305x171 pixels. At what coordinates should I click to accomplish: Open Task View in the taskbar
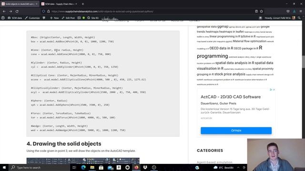point(74,168)
